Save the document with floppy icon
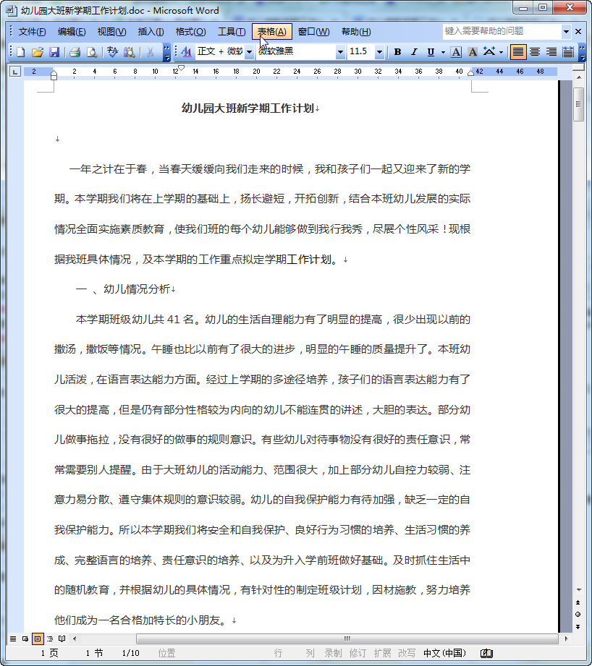592x666 pixels. pyautogui.click(x=54, y=52)
